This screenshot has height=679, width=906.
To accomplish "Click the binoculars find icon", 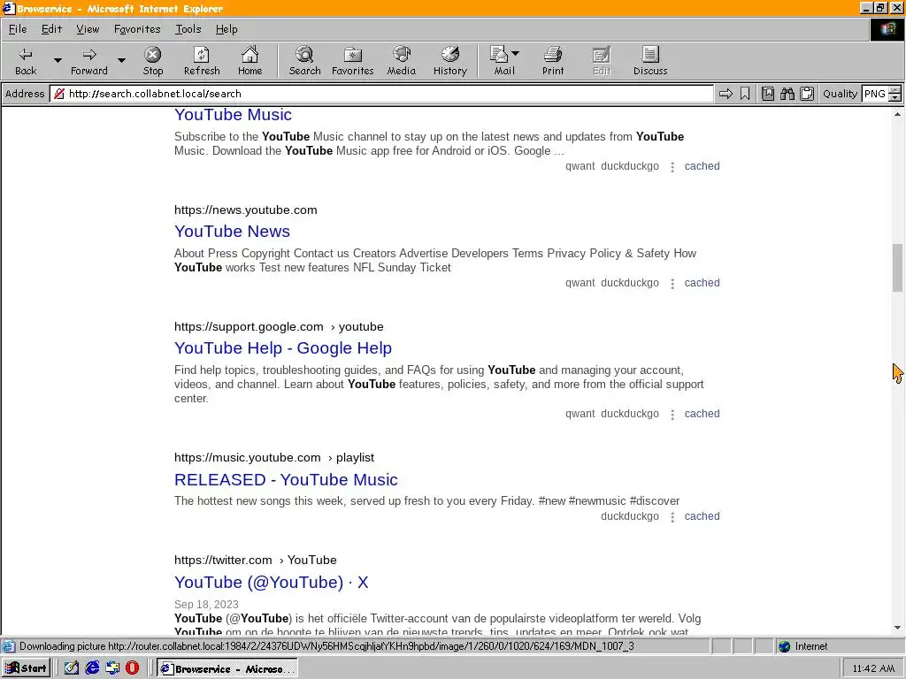I will 787,94.
